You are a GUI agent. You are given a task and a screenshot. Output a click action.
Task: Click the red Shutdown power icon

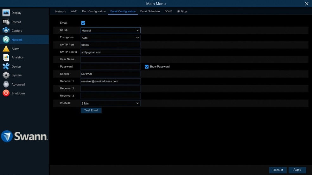click(6, 93)
